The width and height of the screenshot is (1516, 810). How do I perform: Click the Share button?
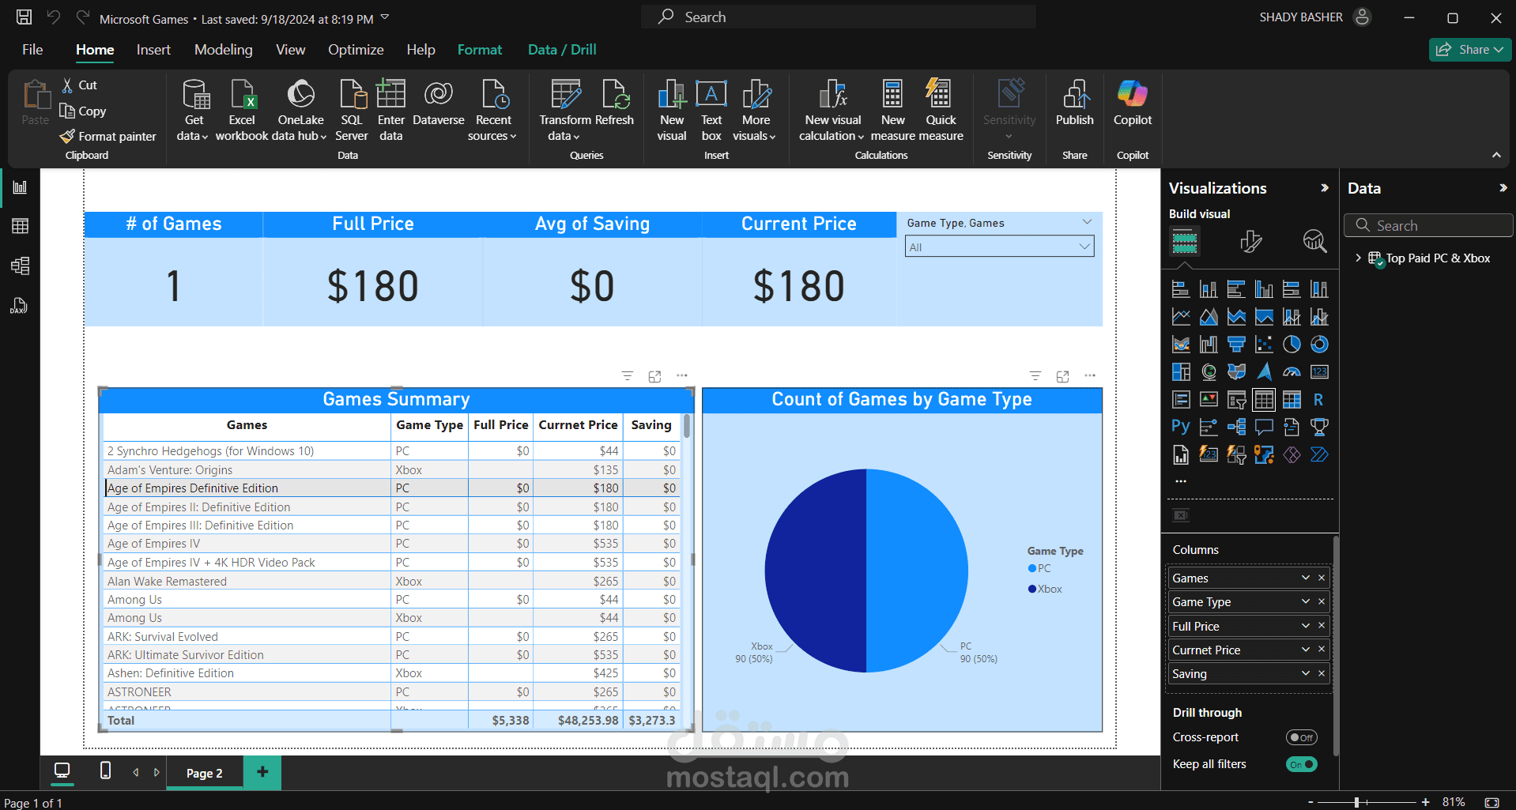tap(1469, 50)
